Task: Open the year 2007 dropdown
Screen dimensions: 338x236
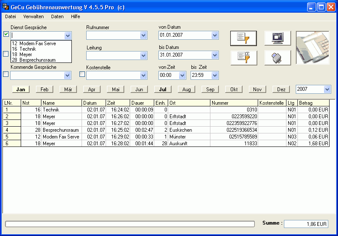Action: 327,89
